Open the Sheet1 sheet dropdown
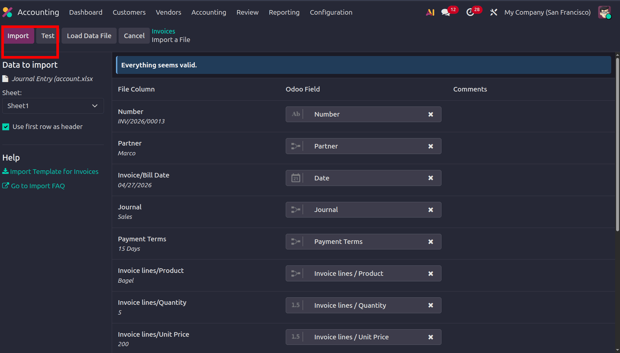Image resolution: width=620 pixels, height=353 pixels. (x=53, y=106)
